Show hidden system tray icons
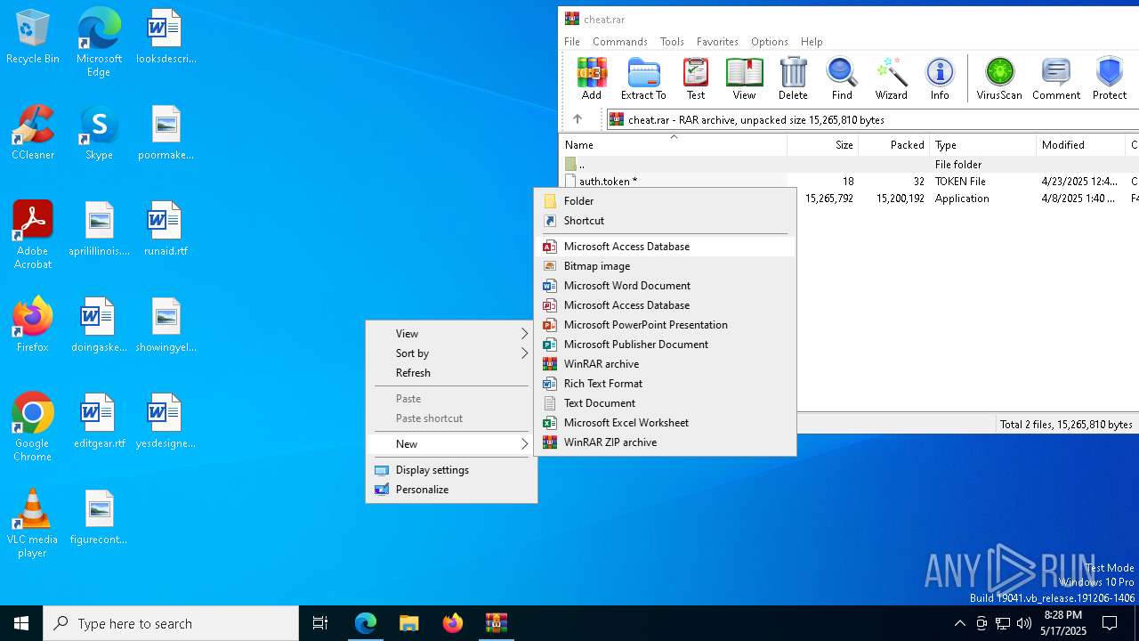 point(959,623)
